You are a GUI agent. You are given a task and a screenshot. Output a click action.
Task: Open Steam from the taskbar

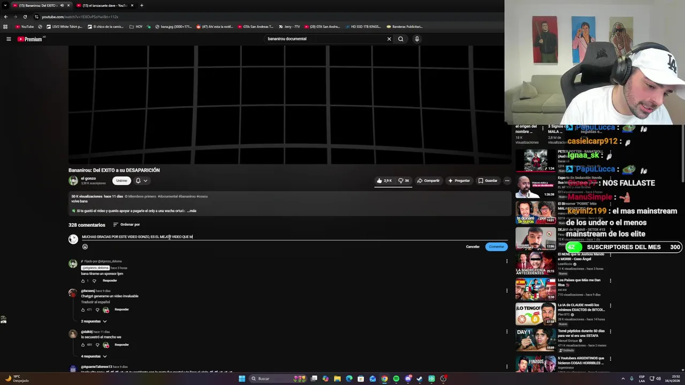[x=420, y=379]
